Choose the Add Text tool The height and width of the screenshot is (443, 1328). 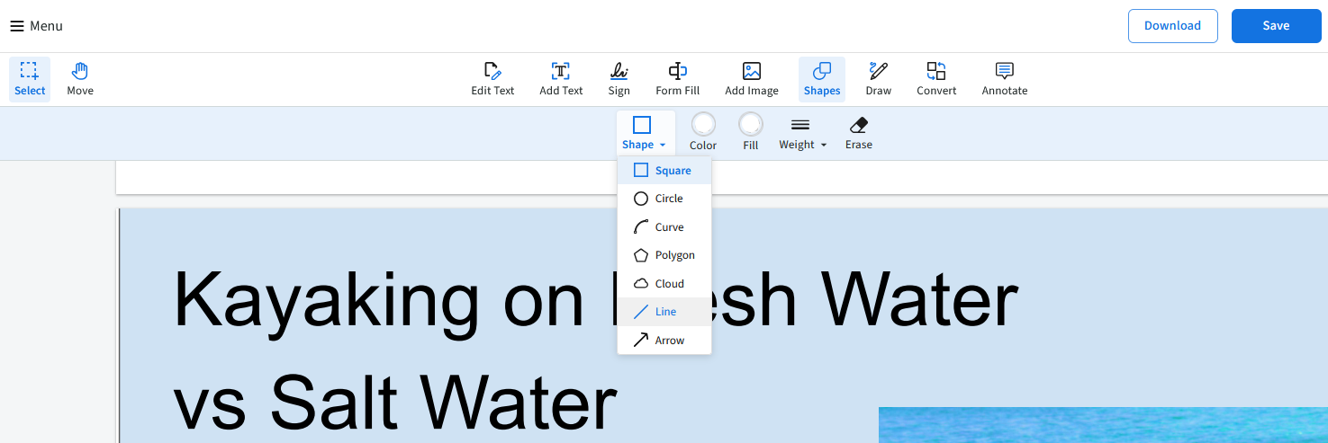(561, 79)
